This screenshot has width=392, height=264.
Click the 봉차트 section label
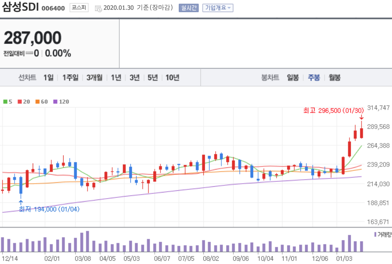point(270,78)
